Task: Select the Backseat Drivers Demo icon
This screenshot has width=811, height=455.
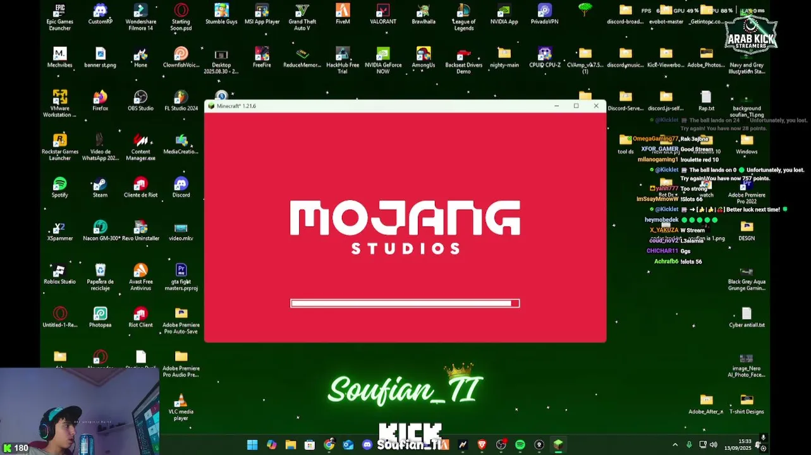Action: (463, 61)
